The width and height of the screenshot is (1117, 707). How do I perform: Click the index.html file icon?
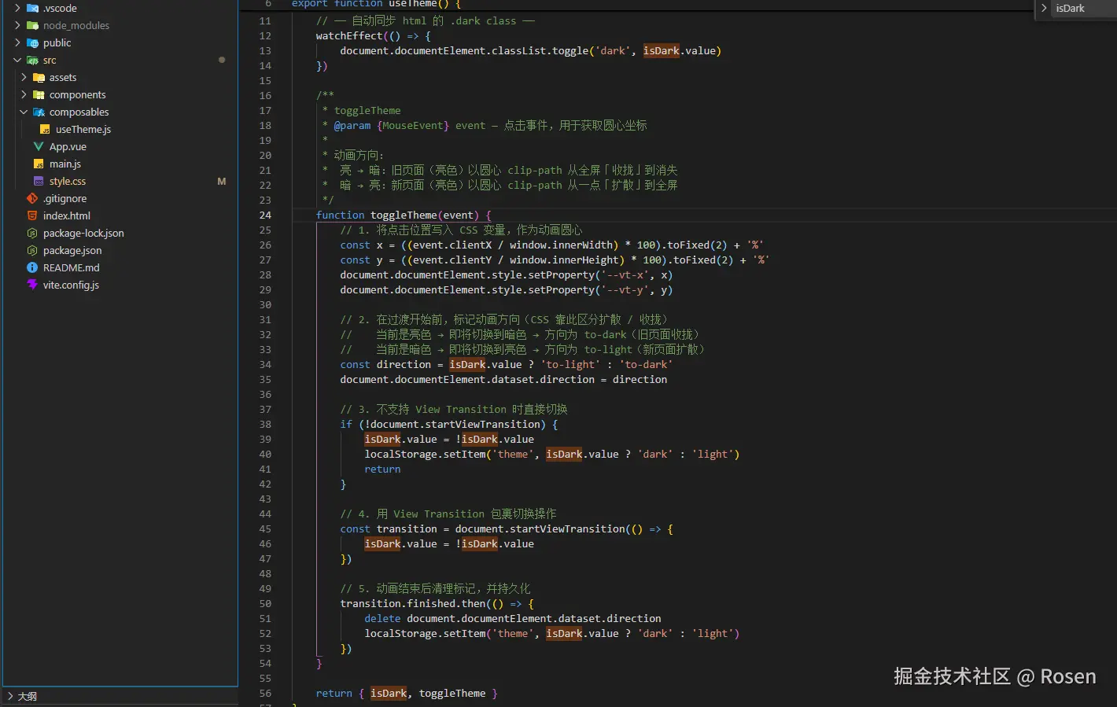point(32,215)
